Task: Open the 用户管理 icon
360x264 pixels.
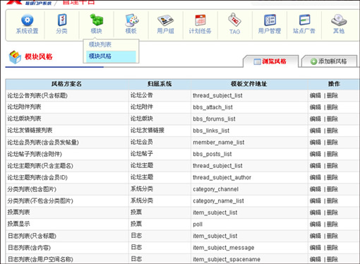Action: click(x=270, y=20)
